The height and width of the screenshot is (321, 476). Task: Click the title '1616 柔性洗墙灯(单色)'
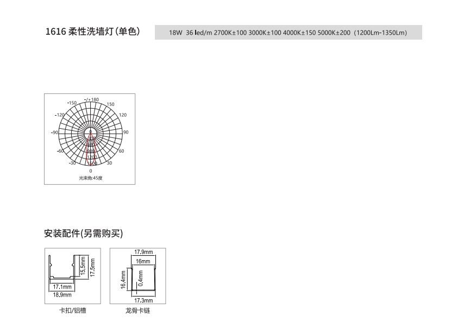(x=92, y=32)
